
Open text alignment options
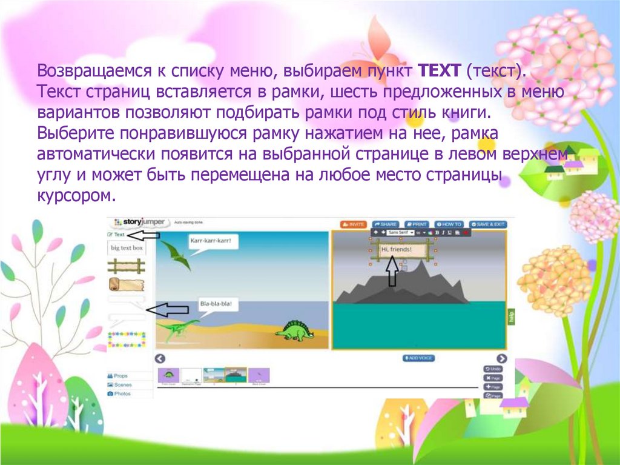458,233
